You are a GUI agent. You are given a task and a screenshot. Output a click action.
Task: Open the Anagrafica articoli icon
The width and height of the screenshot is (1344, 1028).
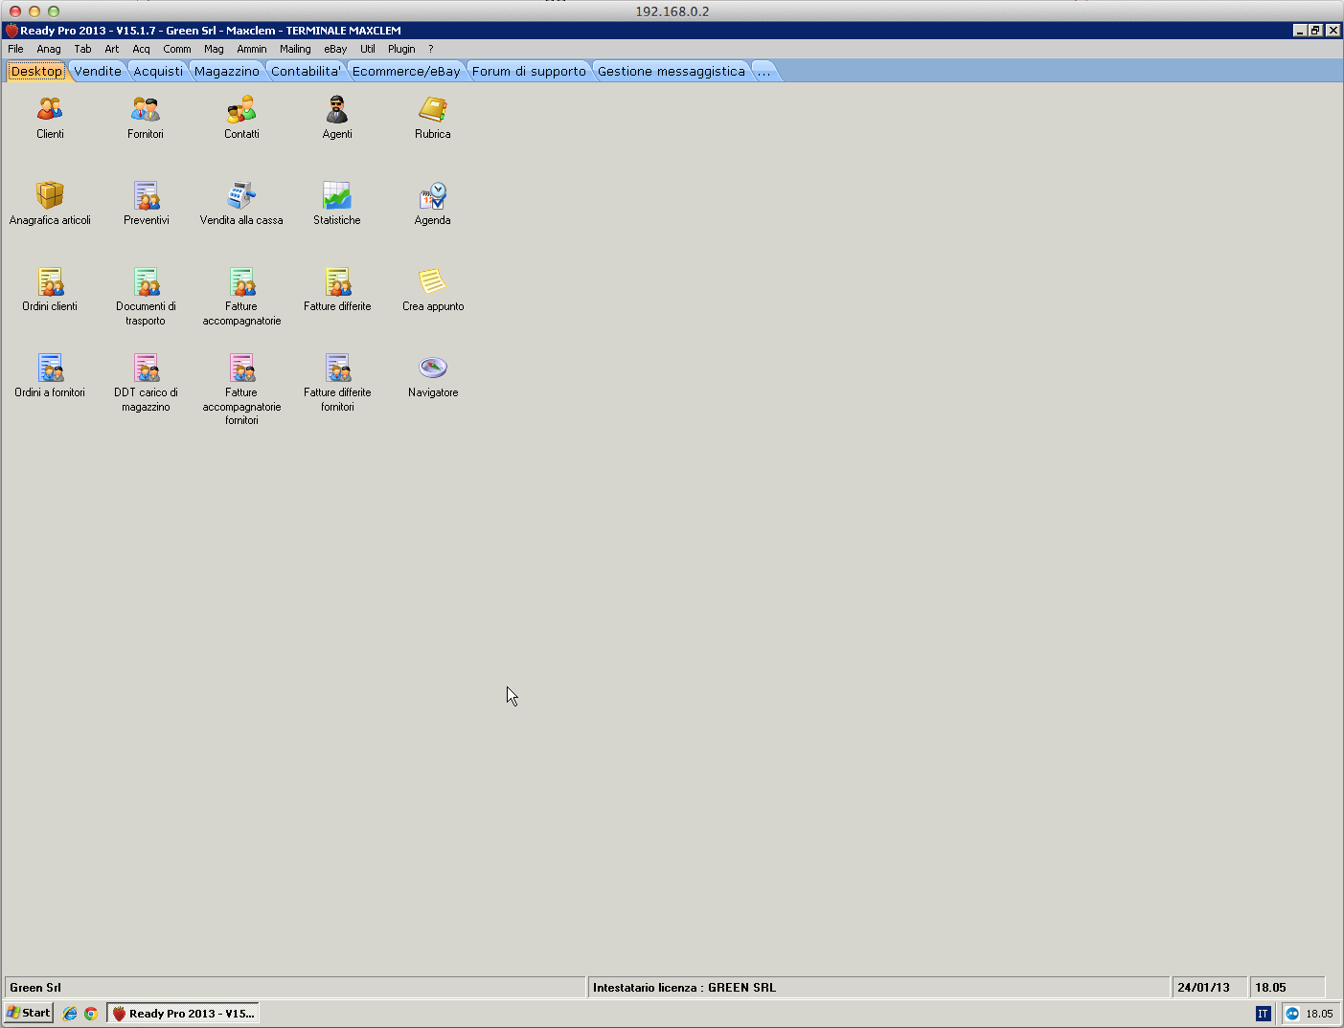point(50,195)
